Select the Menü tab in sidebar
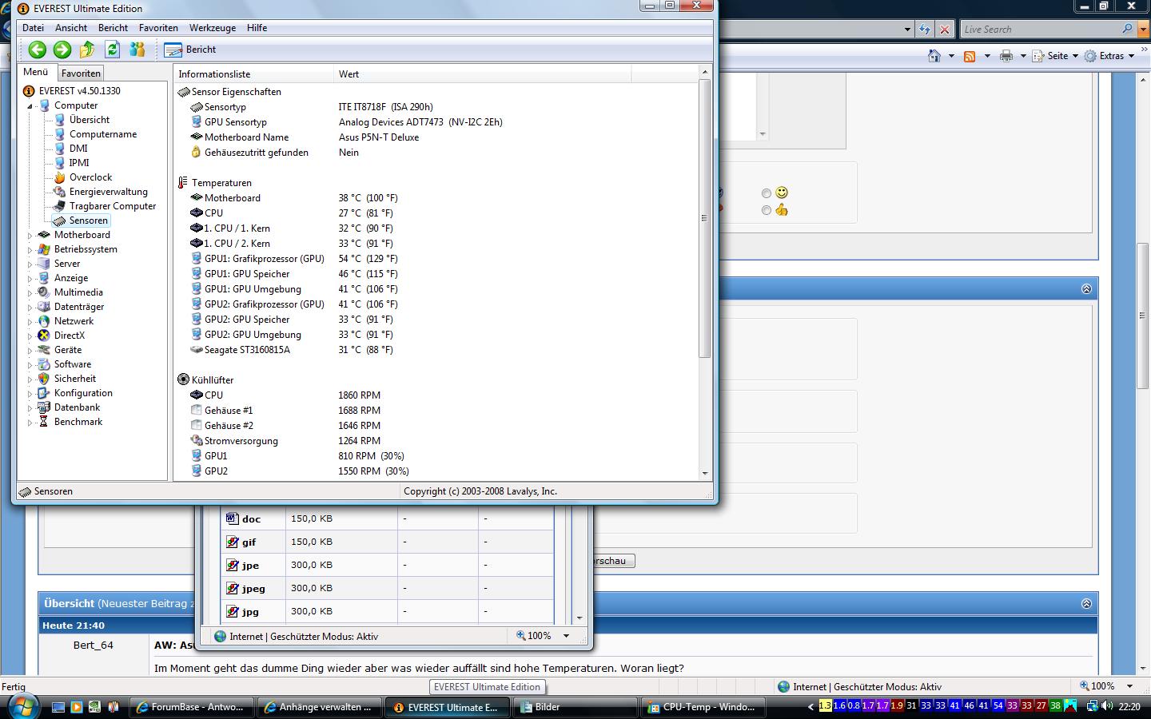This screenshot has width=1151, height=719. click(x=36, y=72)
